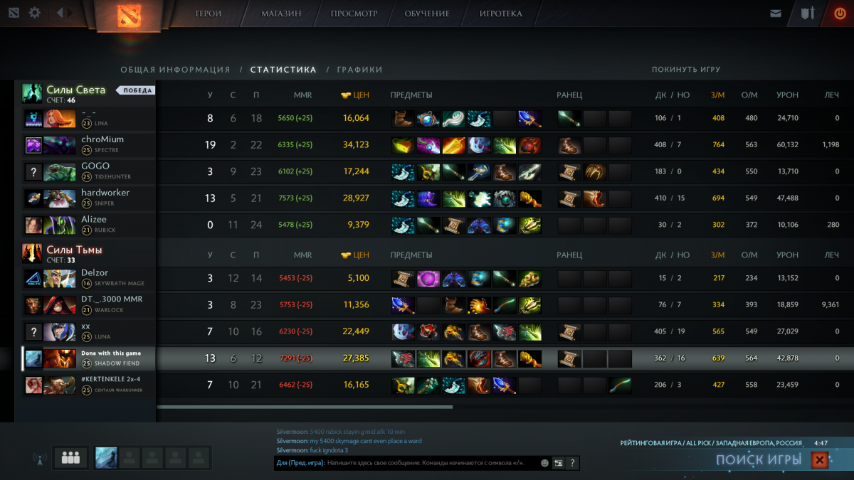854x480 pixels.
Task: Switch to the Графики tab
Action: 360,70
